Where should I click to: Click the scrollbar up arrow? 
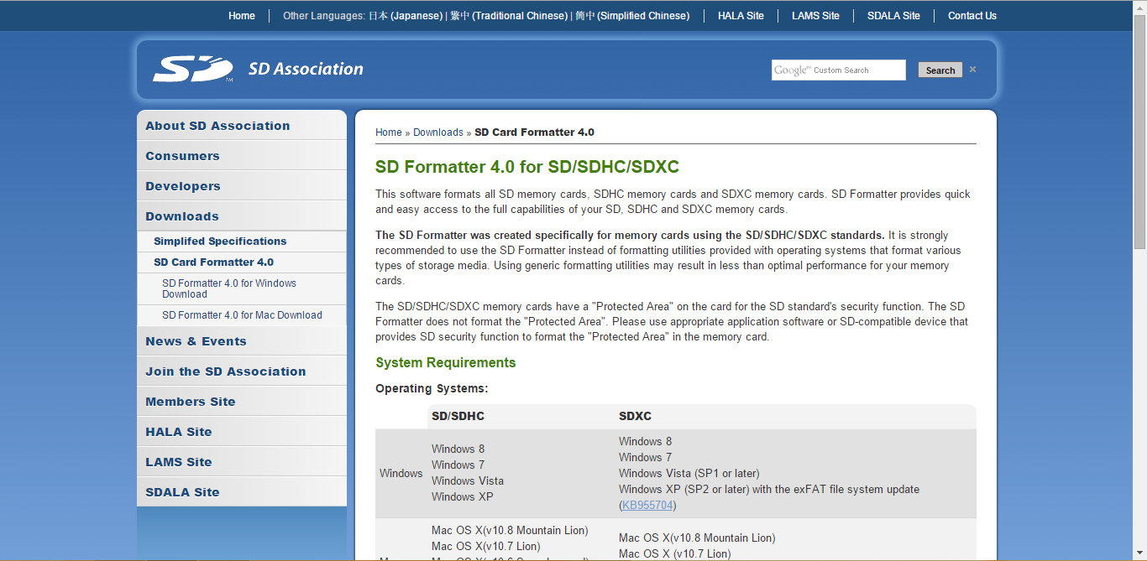pyautogui.click(x=1139, y=7)
